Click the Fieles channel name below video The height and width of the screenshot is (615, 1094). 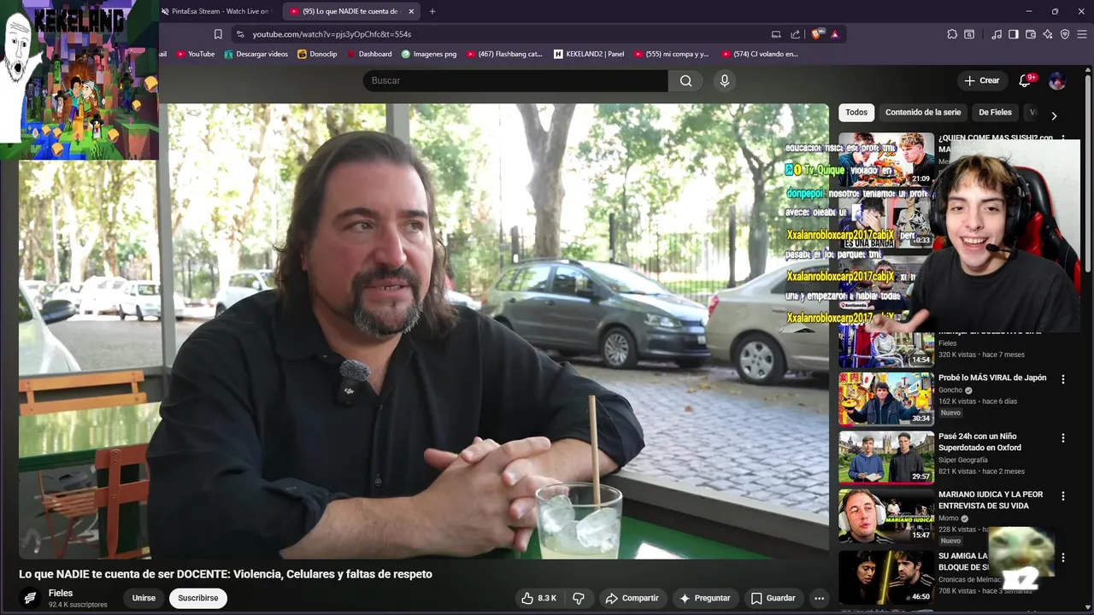(61, 593)
